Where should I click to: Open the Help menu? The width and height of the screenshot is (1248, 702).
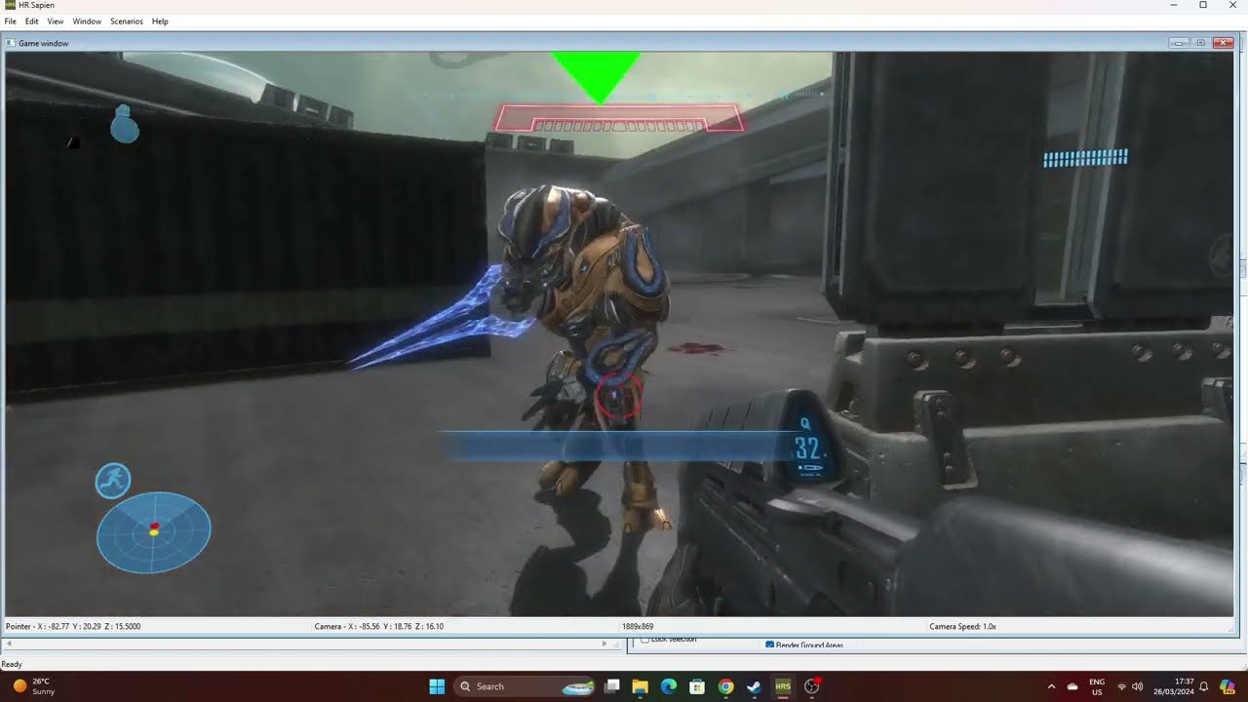tap(160, 21)
